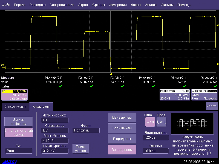Open the Развертка timebase descriptor box
The height and width of the screenshot is (164, 219).
tap(174, 95)
